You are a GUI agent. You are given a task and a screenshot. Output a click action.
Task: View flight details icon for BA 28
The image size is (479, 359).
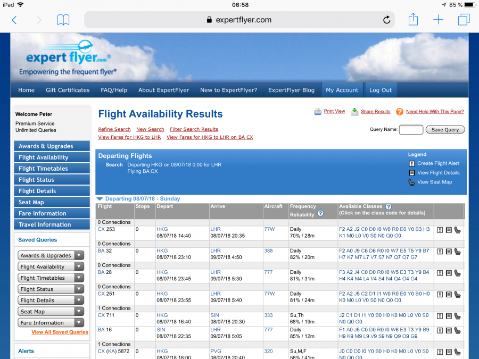[449, 273]
